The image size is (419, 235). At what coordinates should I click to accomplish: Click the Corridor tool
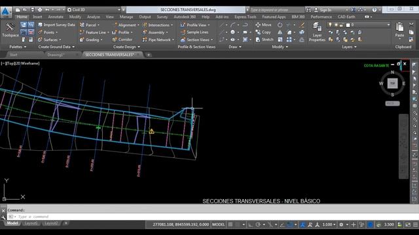(122, 40)
